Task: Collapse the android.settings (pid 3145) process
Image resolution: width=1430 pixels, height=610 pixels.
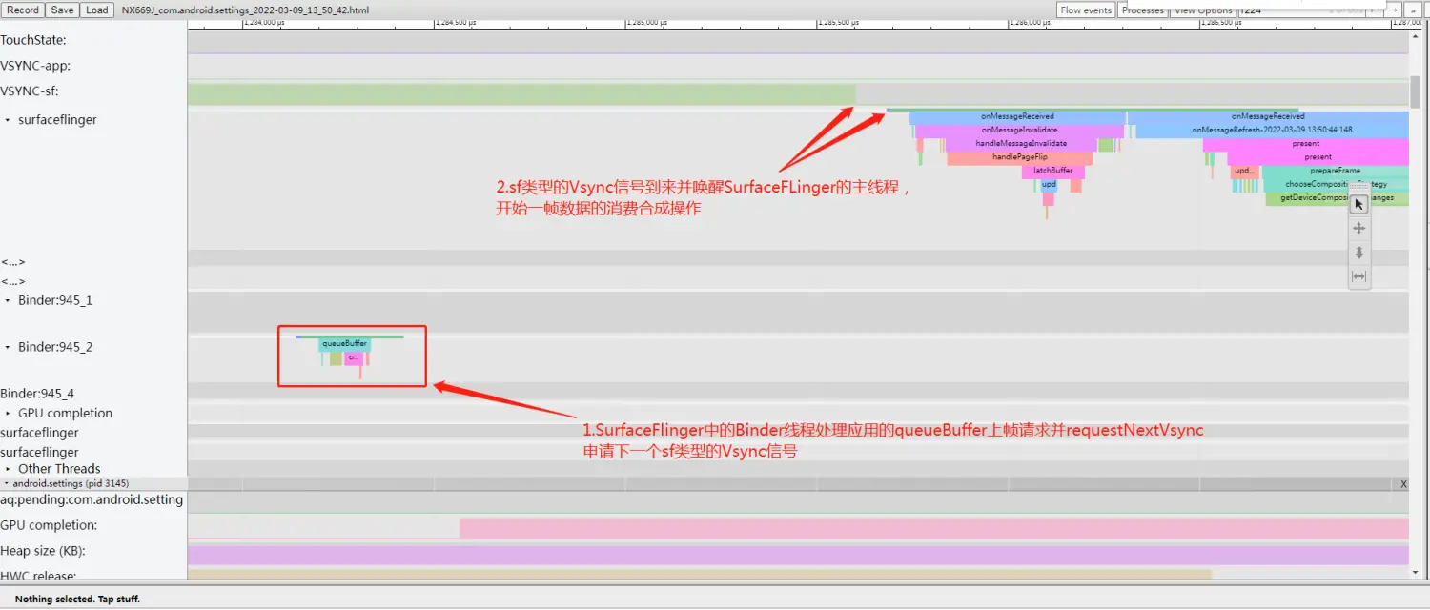Action: [x=6, y=484]
